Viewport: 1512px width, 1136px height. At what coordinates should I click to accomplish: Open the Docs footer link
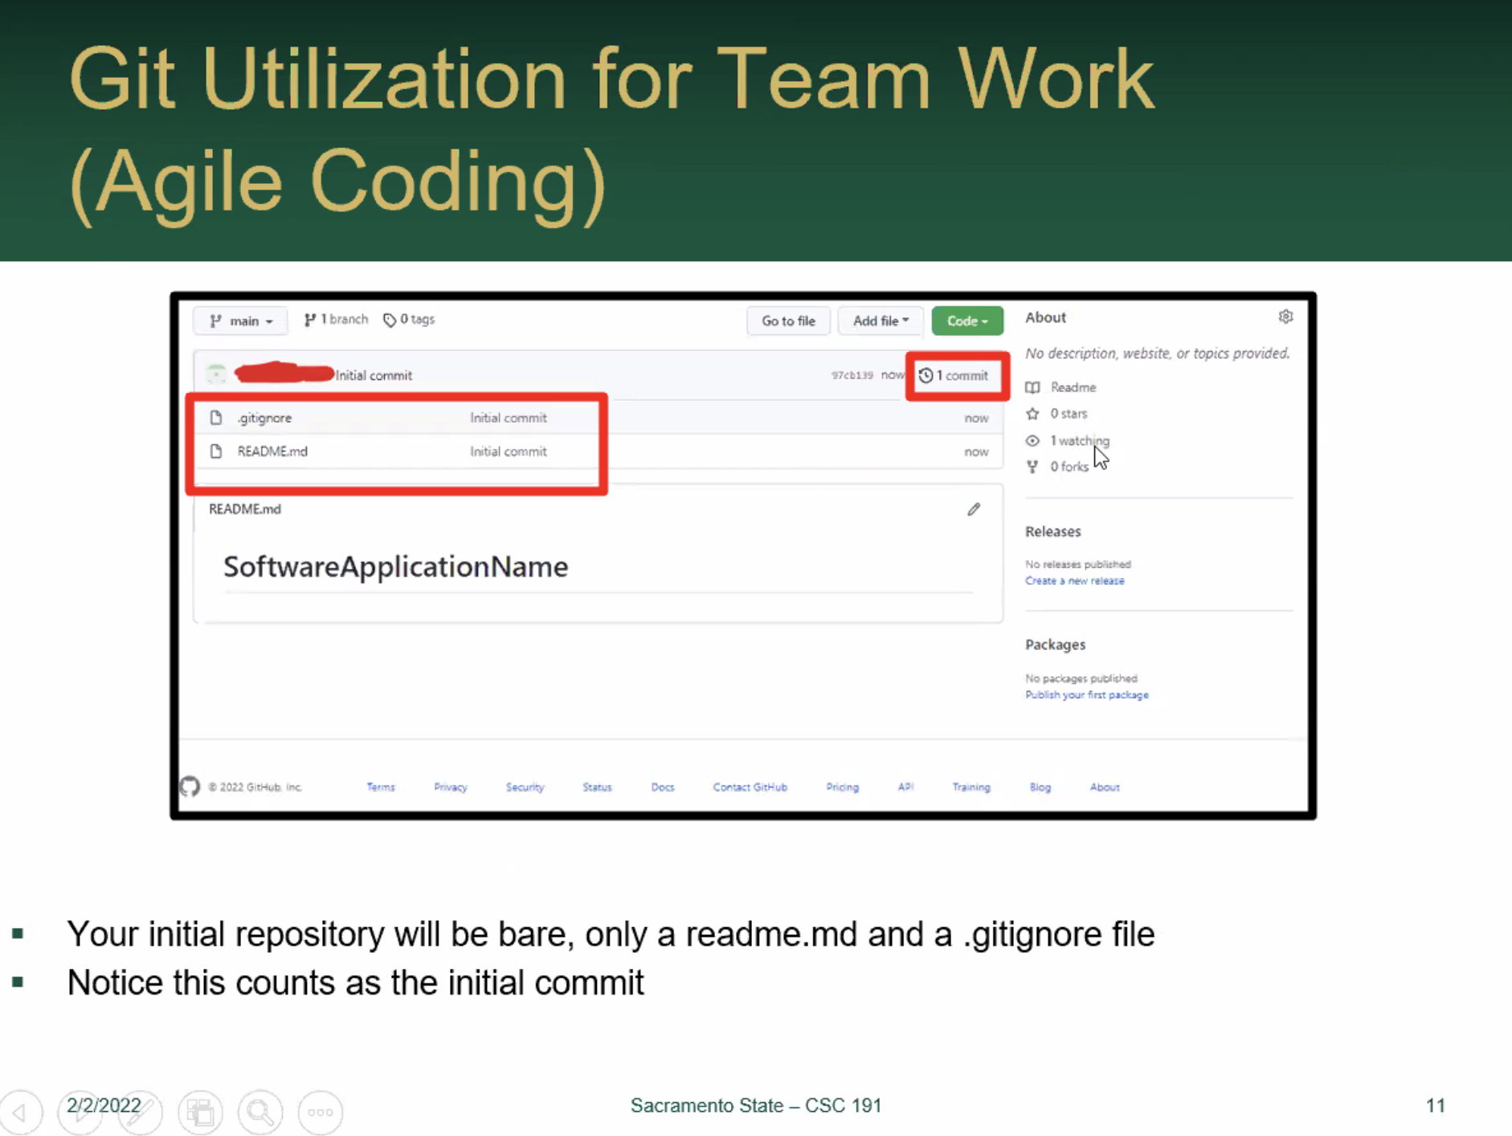pos(663,787)
